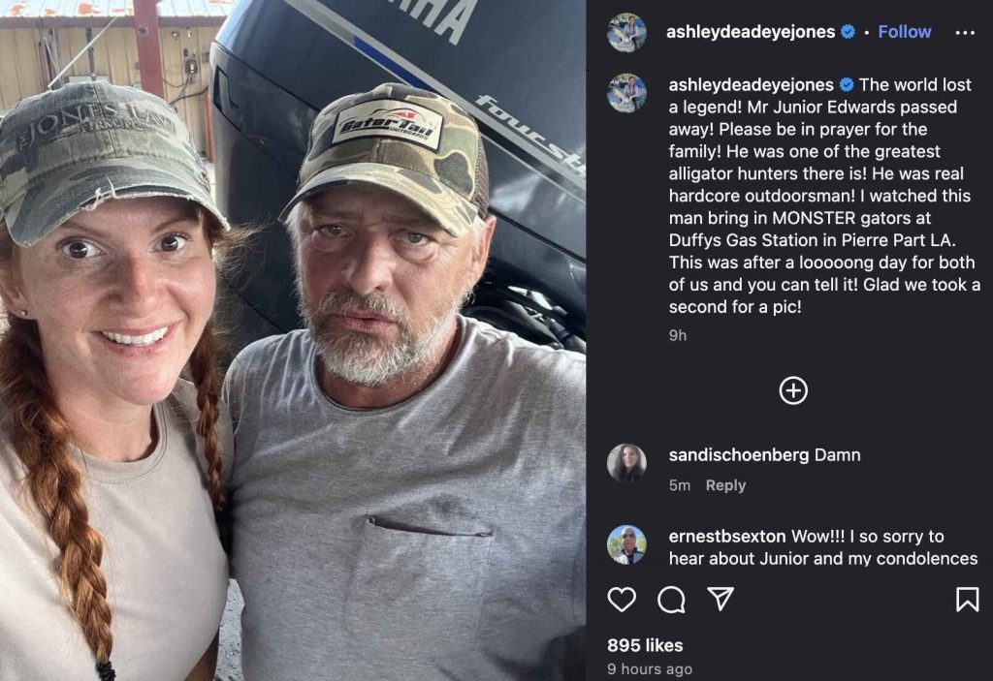The width and height of the screenshot is (993, 681).
Task: View the 9 hours ago post date
Action: click(649, 668)
